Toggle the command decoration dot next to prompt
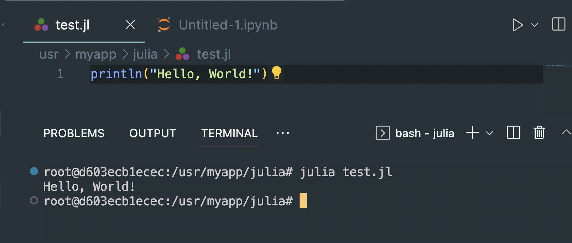The image size is (572, 243). coord(34,201)
